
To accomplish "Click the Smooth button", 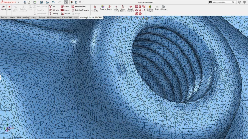I will click(x=65, y=14).
